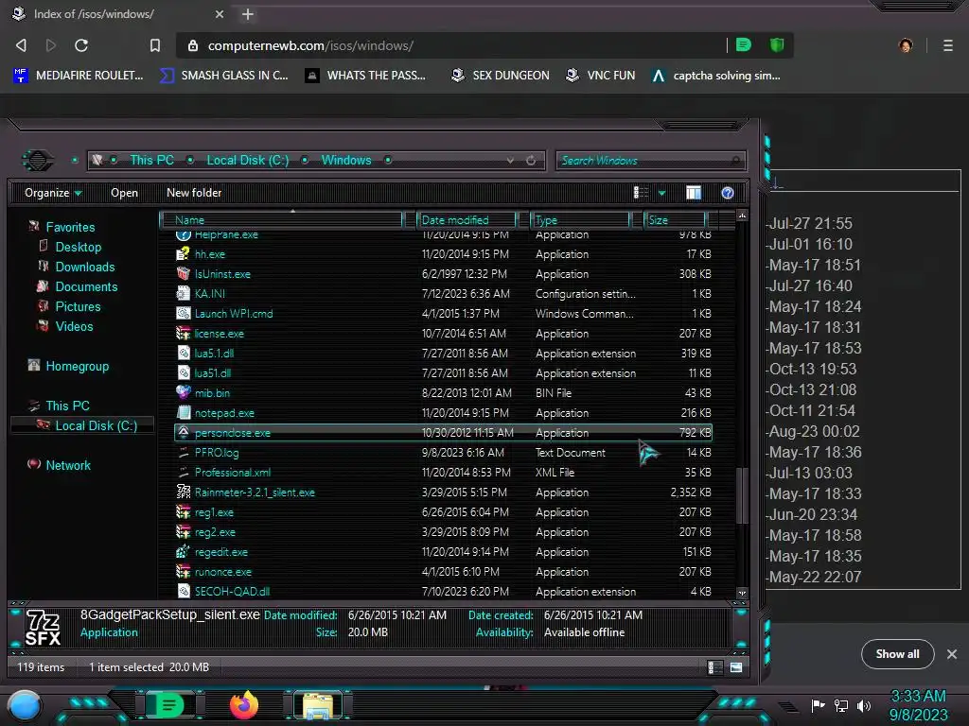The image size is (969, 726).
Task: Open the Organize menu
Action: (53, 193)
